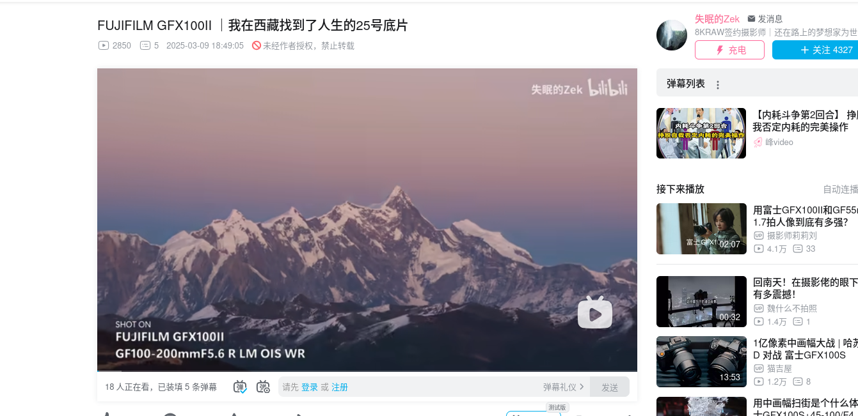Image resolution: width=858 pixels, height=416 pixels.
Task: Click the 注册 link in danmaku box
Action: (x=340, y=387)
